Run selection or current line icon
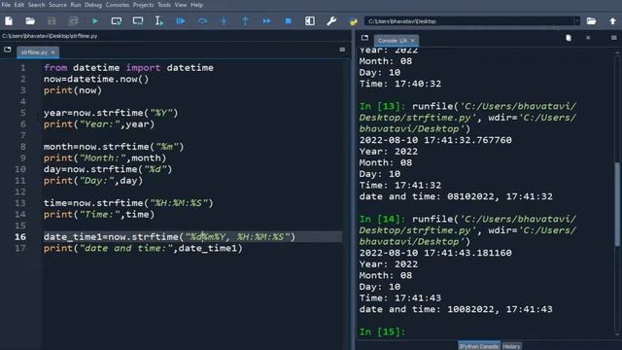Viewport: 622px width, 350px height. 159,21
